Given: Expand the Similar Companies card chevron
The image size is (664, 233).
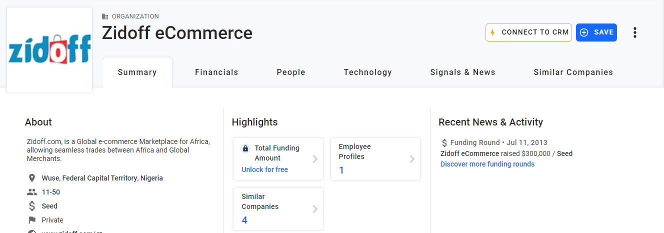Looking at the screenshot, I should pyautogui.click(x=315, y=209).
